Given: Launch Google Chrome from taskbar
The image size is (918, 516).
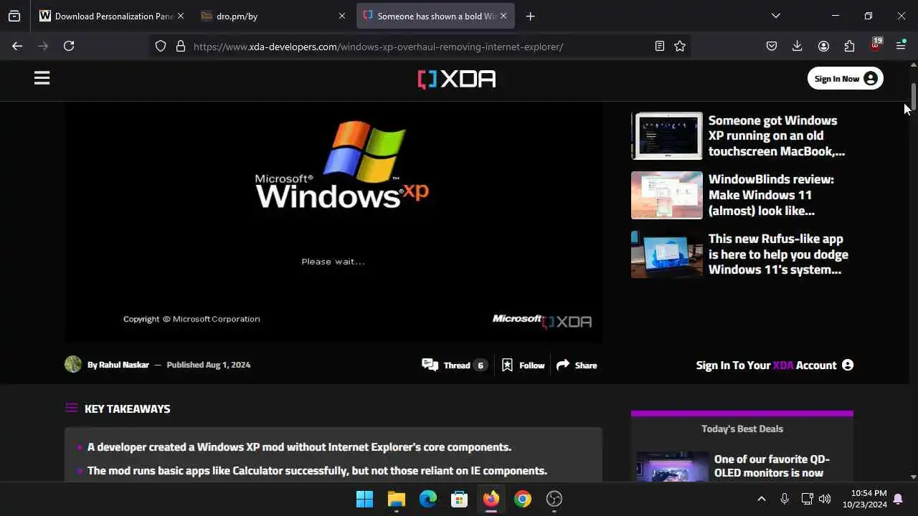Looking at the screenshot, I should tap(523, 499).
